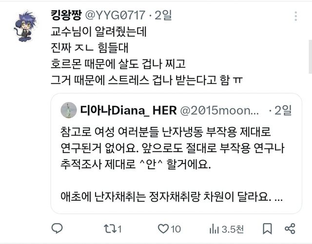Expand truncated quoted tweet line ending with ellipsis
The width and height of the screenshot is (312, 244).
pyautogui.click(x=172, y=197)
